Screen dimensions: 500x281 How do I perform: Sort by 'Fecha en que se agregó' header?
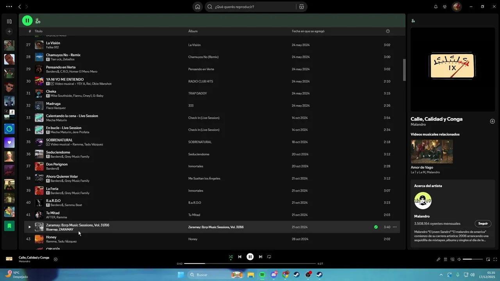coord(308,31)
